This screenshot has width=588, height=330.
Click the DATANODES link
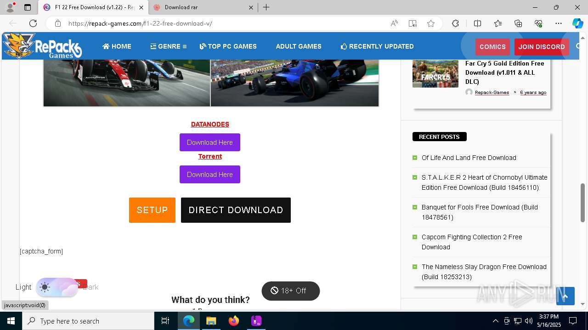210,124
